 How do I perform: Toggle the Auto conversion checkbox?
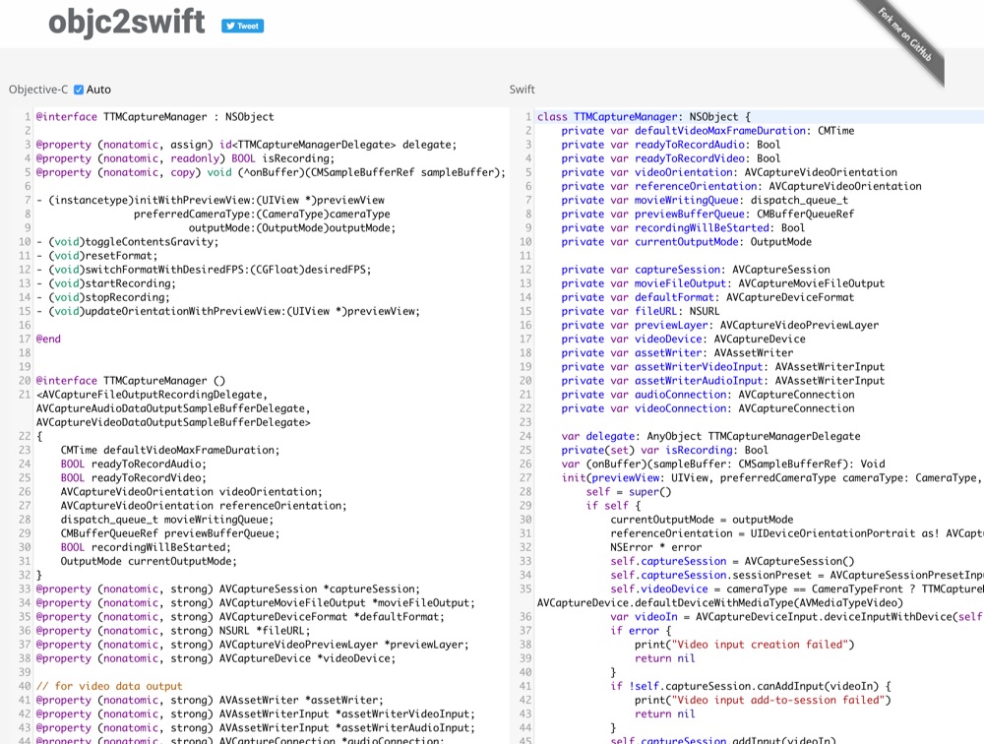click(x=77, y=89)
